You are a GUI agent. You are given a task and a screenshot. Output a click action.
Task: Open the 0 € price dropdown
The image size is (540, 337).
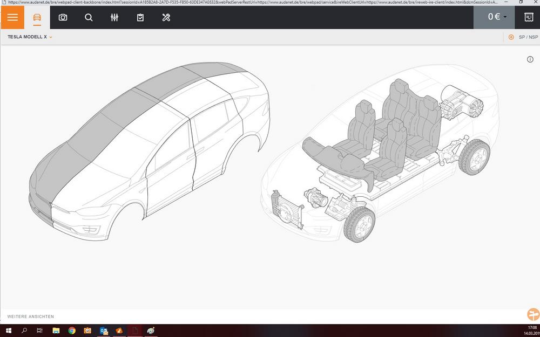pyautogui.click(x=494, y=17)
